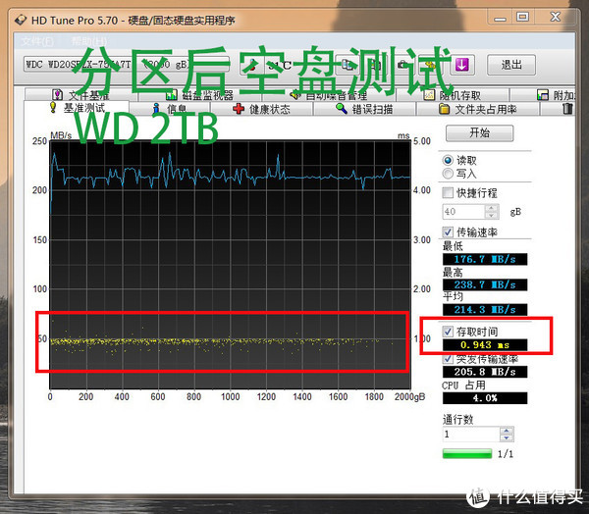Click the access time value 0.943 ms
Screen dimensions: 589x514
[x=485, y=344]
